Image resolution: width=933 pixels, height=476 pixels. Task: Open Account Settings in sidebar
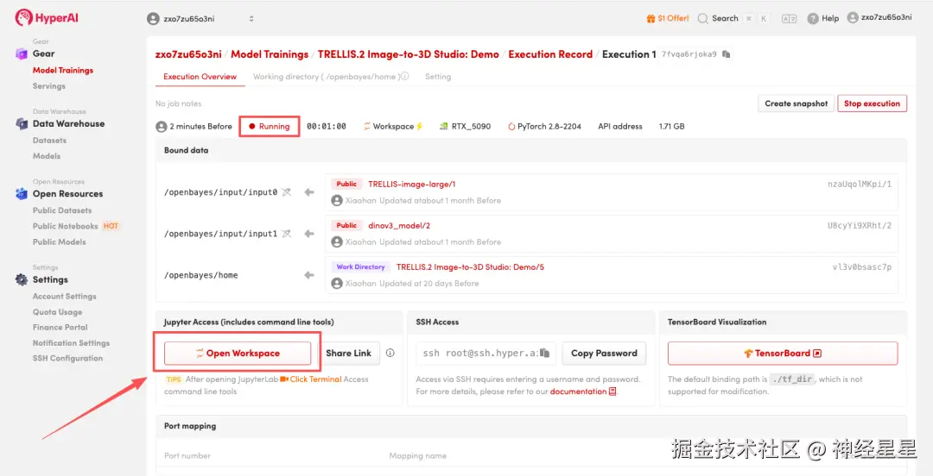coord(64,297)
